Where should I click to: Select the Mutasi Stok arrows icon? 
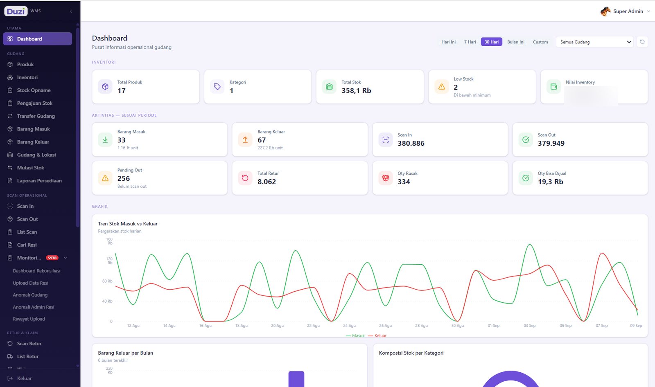click(x=10, y=168)
